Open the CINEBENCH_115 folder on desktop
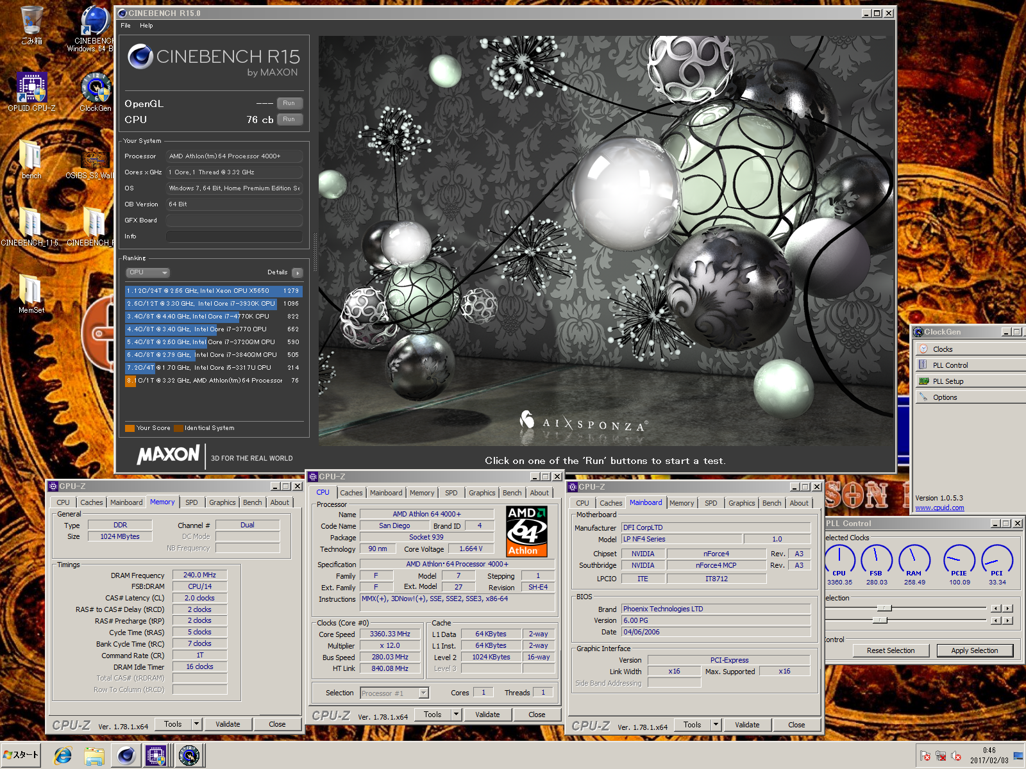Image resolution: width=1026 pixels, height=769 pixels. point(31,227)
